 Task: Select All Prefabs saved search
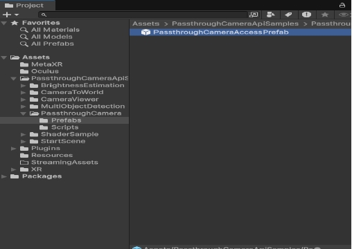click(x=53, y=44)
